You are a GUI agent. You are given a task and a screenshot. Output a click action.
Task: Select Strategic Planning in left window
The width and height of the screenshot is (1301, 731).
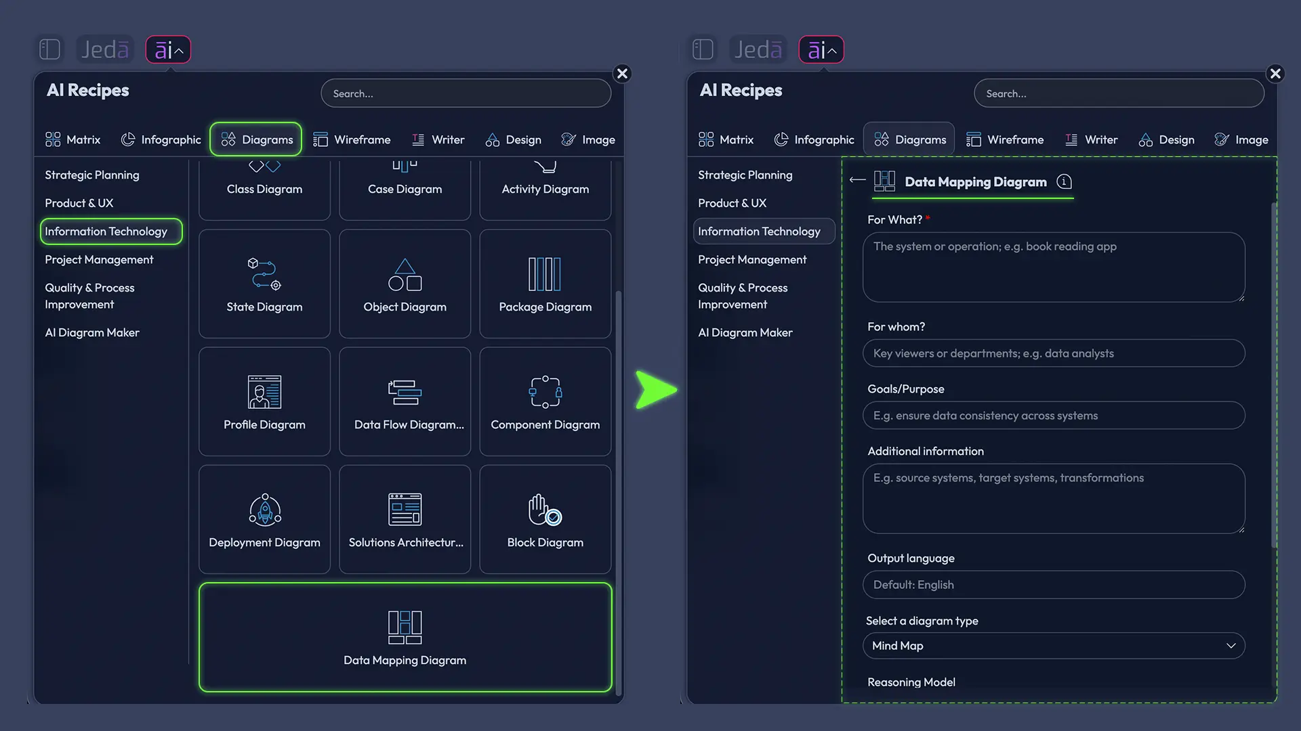click(x=92, y=175)
